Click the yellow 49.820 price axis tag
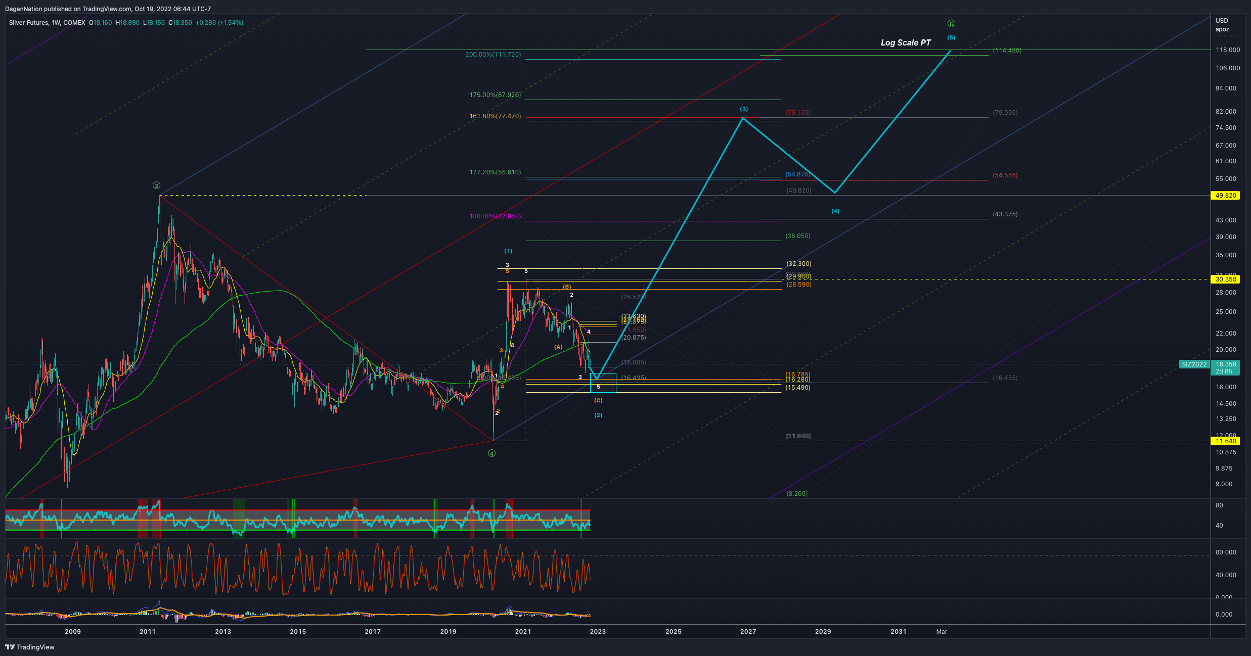The height and width of the screenshot is (656, 1251). pyautogui.click(x=1226, y=195)
